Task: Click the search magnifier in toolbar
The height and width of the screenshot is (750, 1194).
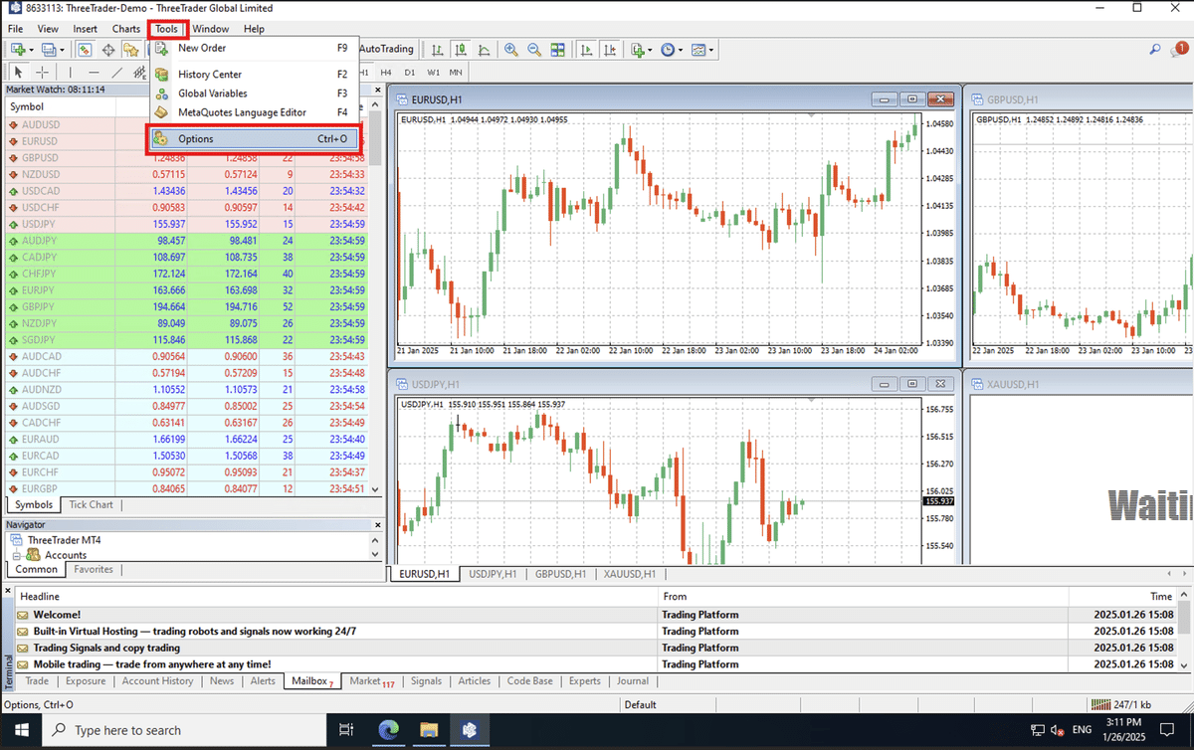Action: (1155, 49)
